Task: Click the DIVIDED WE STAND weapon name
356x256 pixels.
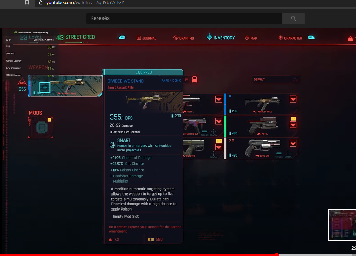Action: click(x=126, y=81)
